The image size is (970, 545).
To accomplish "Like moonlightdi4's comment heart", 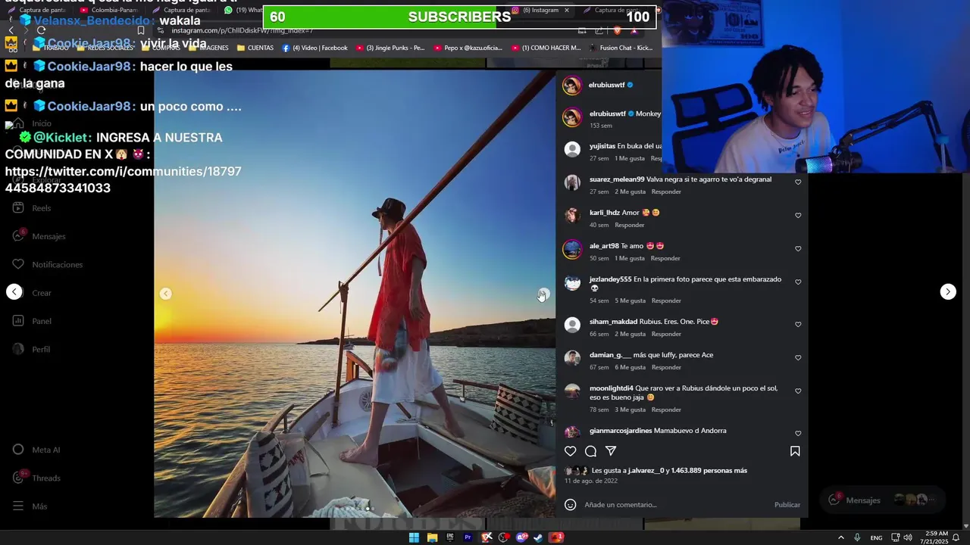I will 798,391.
